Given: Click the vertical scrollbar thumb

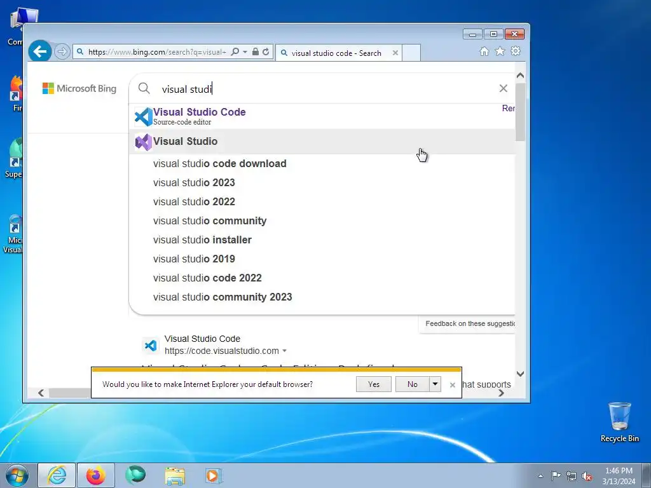Looking at the screenshot, I should [x=520, y=111].
